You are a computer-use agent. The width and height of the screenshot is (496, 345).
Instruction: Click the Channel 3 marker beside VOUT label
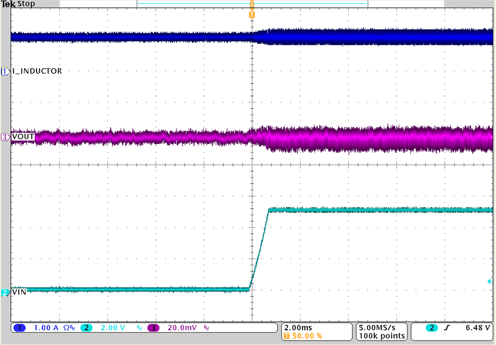[x=4, y=136]
